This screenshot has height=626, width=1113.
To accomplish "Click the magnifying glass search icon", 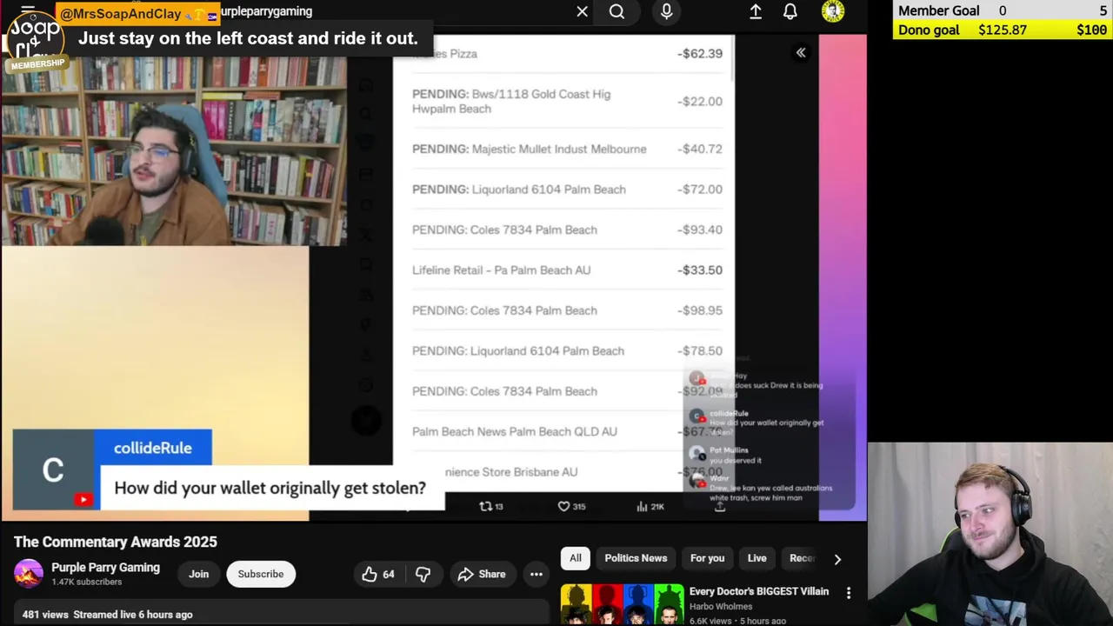I will [616, 11].
